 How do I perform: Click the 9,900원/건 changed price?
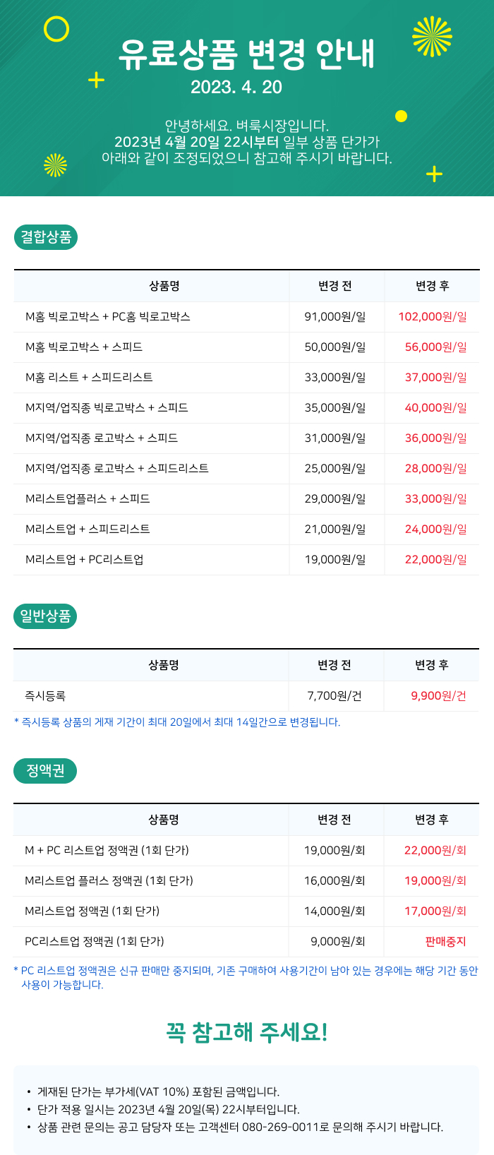pyautogui.click(x=439, y=696)
